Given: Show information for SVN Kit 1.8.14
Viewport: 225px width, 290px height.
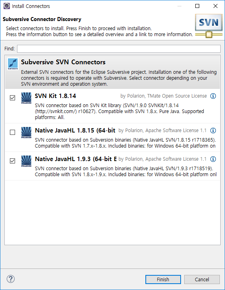Looking at the screenshot, I should [213, 96].
